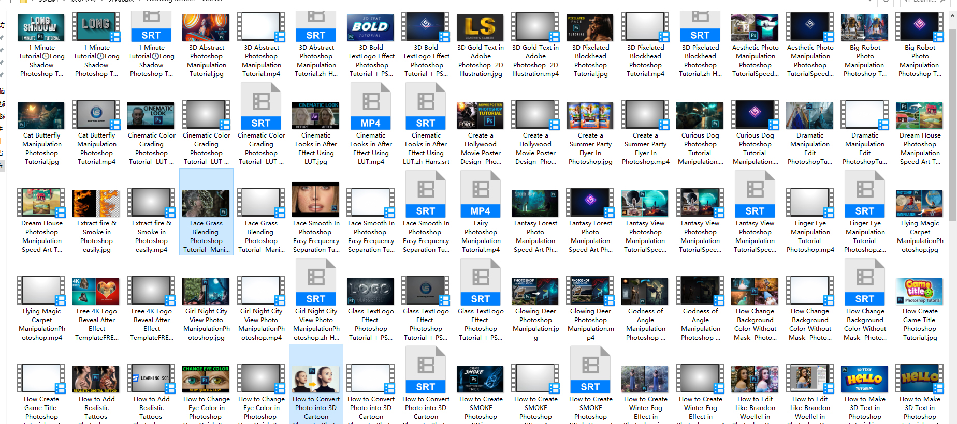Select Extract fire & Smoke easily.mp4 video
This screenshot has width=957, height=424.
pos(151,203)
